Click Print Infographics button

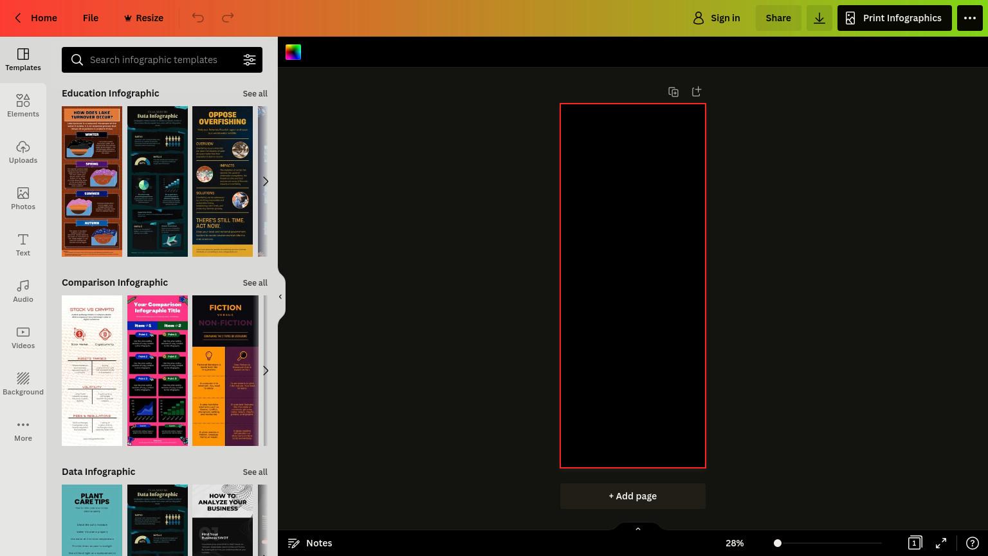[x=895, y=18]
